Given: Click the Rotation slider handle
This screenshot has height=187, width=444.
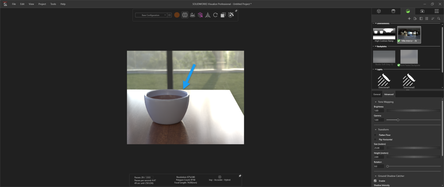Looking at the screenshot, I should (388, 166).
